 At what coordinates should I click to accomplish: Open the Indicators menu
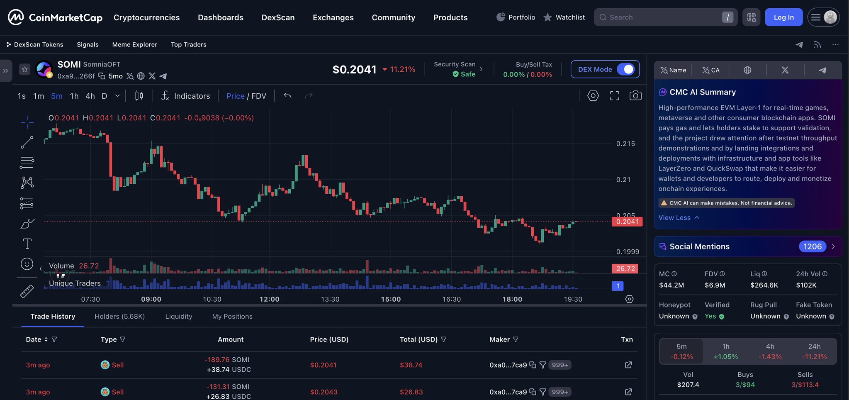(x=185, y=96)
